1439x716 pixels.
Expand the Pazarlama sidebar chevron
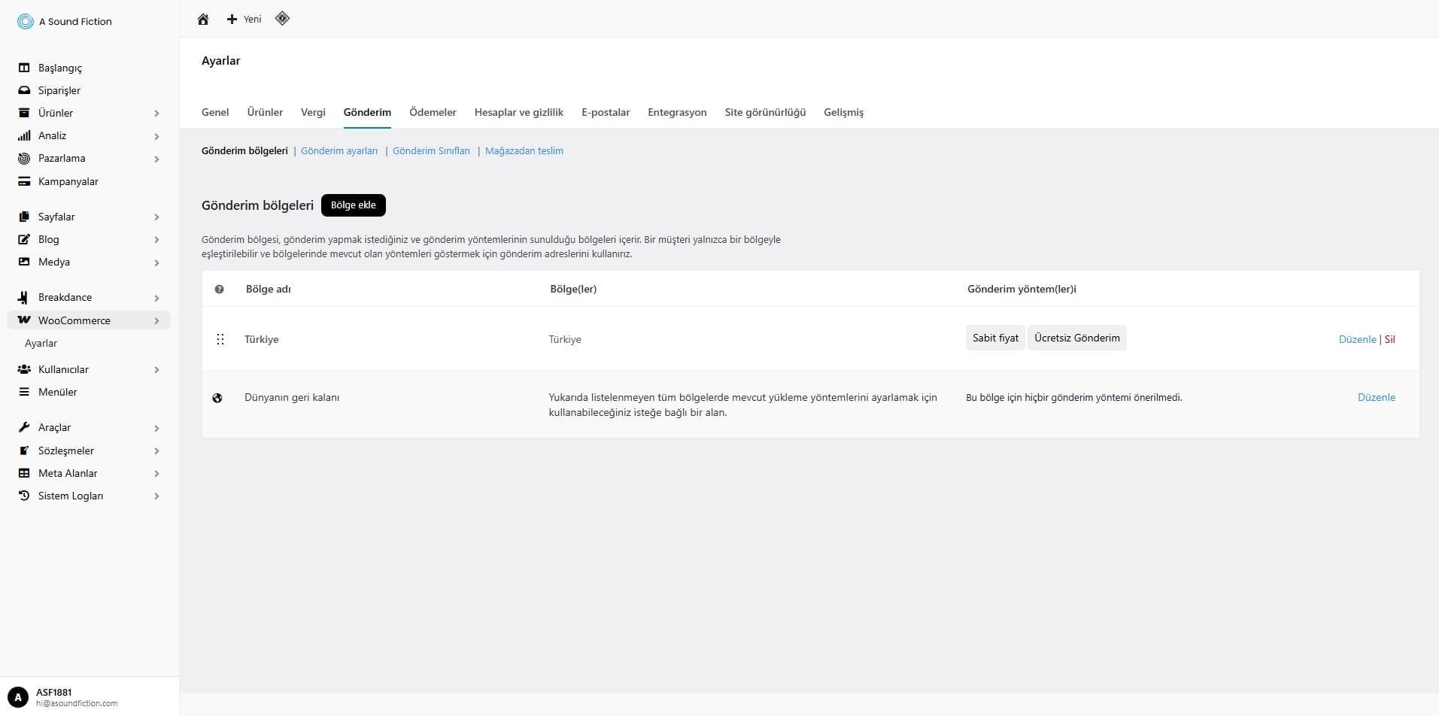coord(156,159)
